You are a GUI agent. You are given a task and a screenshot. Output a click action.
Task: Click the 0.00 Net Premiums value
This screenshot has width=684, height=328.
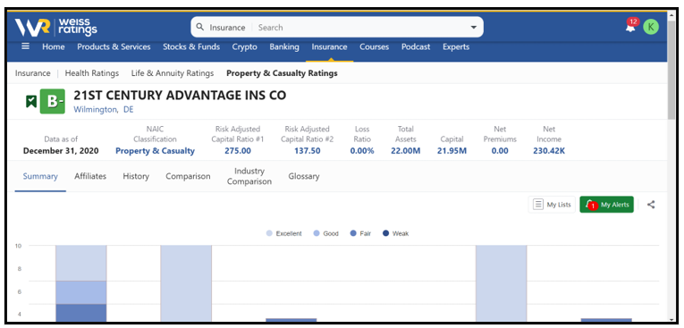(x=500, y=151)
